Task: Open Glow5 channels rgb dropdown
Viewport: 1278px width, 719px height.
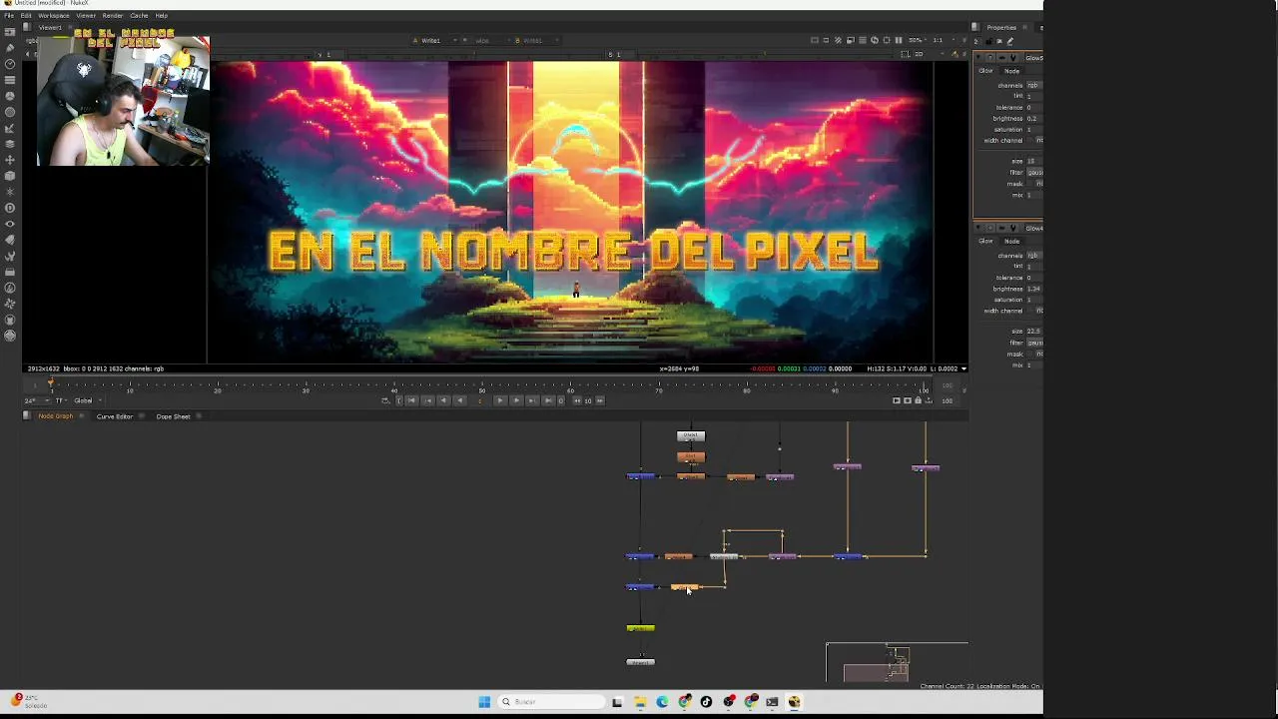Action: coord(1034,85)
